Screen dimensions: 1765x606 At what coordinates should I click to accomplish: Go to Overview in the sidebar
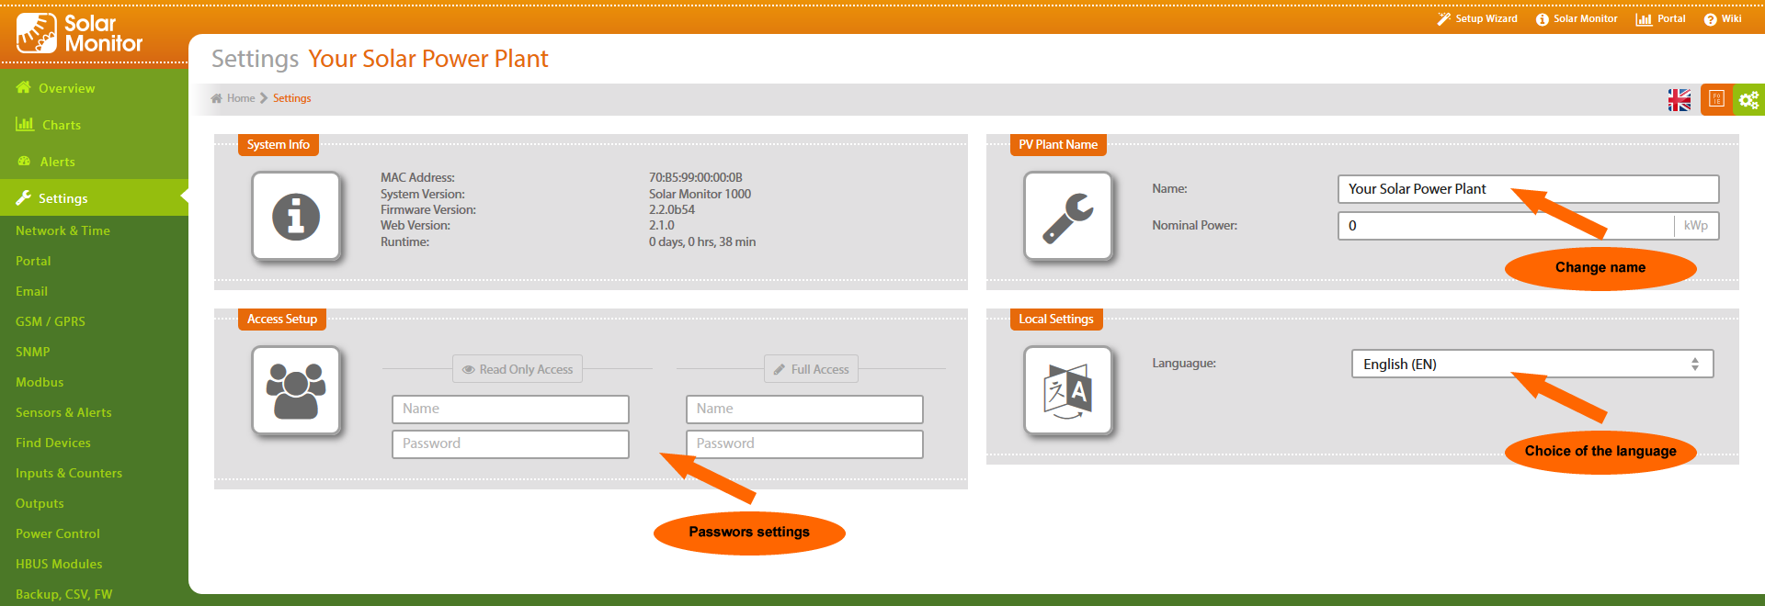66,89
